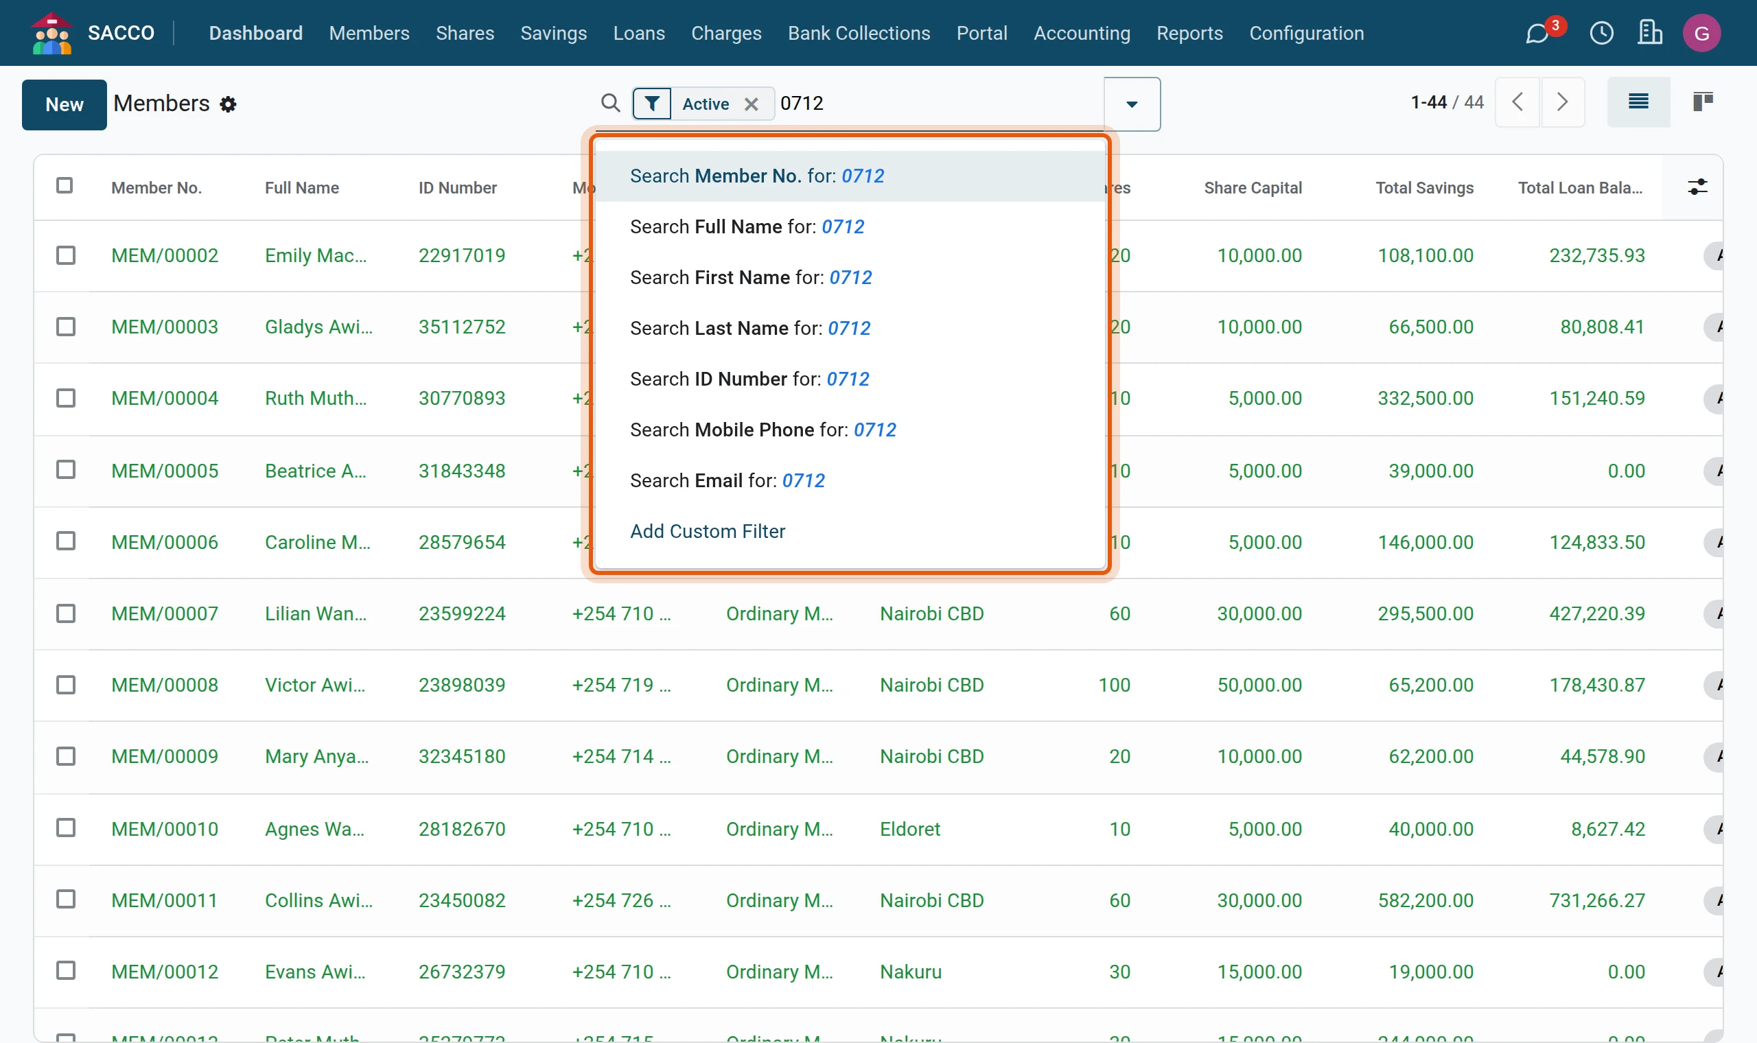Open the user avatar G menu
The width and height of the screenshot is (1757, 1043).
pyautogui.click(x=1701, y=33)
